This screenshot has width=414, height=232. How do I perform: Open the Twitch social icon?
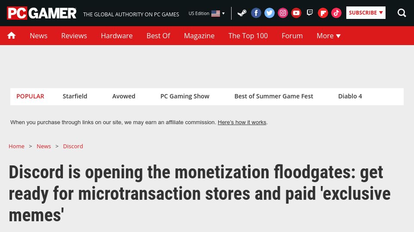[310, 13]
